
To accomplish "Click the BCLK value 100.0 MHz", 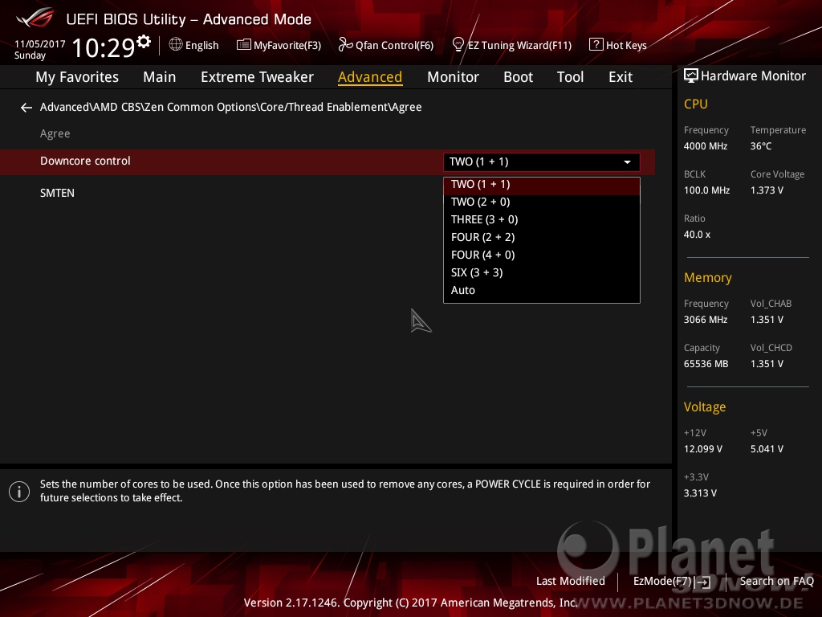I will click(706, 190).
